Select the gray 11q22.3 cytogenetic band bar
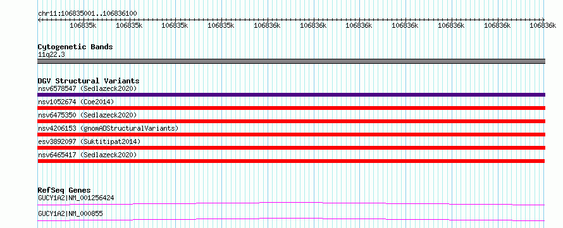The image size is (563, 228). [x=291, y=61]
